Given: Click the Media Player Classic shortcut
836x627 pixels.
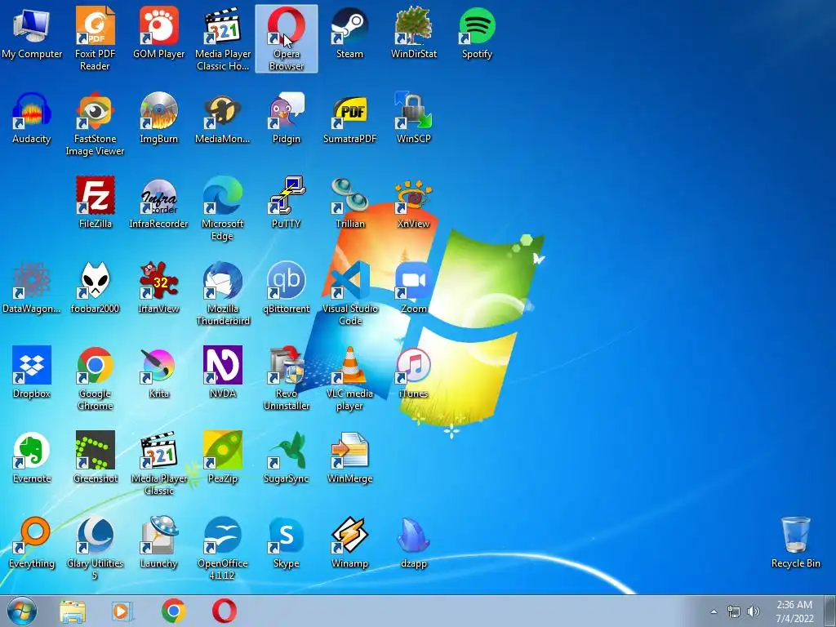Looking at the screenshot, I should coord(159,463).
